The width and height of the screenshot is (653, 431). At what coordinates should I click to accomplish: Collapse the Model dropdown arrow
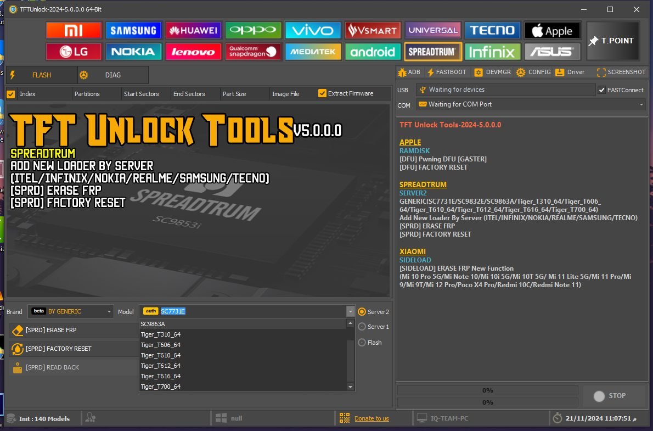350,311
